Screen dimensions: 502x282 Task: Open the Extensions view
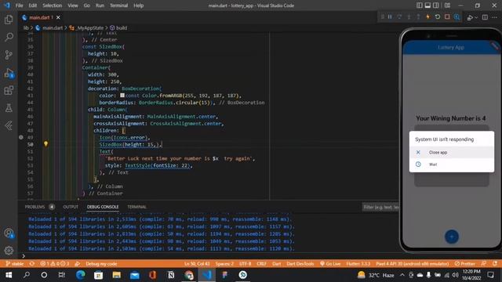(9, 91)
